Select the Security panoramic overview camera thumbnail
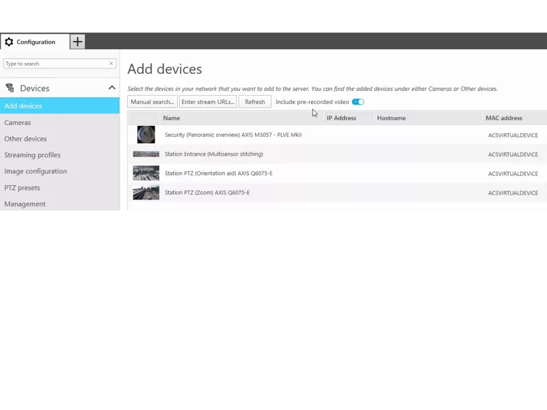Image resolution: width=547 pixels, height=410 pixels. coord(146,135)
